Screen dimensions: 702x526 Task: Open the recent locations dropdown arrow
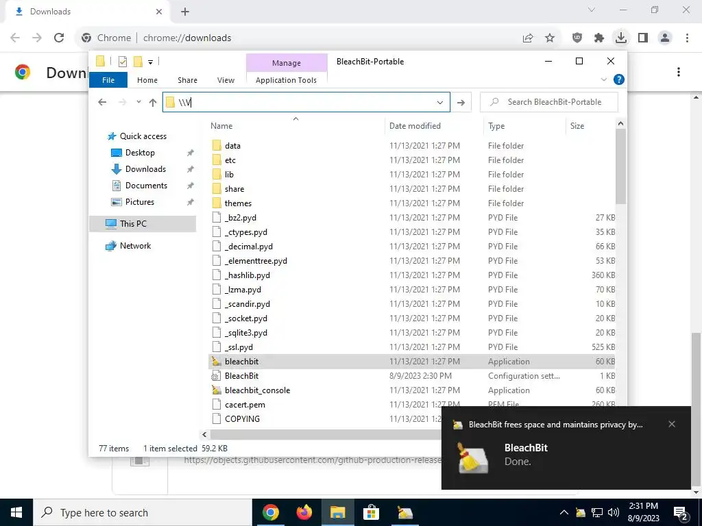138,102
